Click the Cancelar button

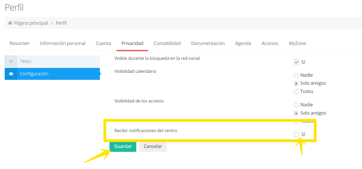[153, 146]
